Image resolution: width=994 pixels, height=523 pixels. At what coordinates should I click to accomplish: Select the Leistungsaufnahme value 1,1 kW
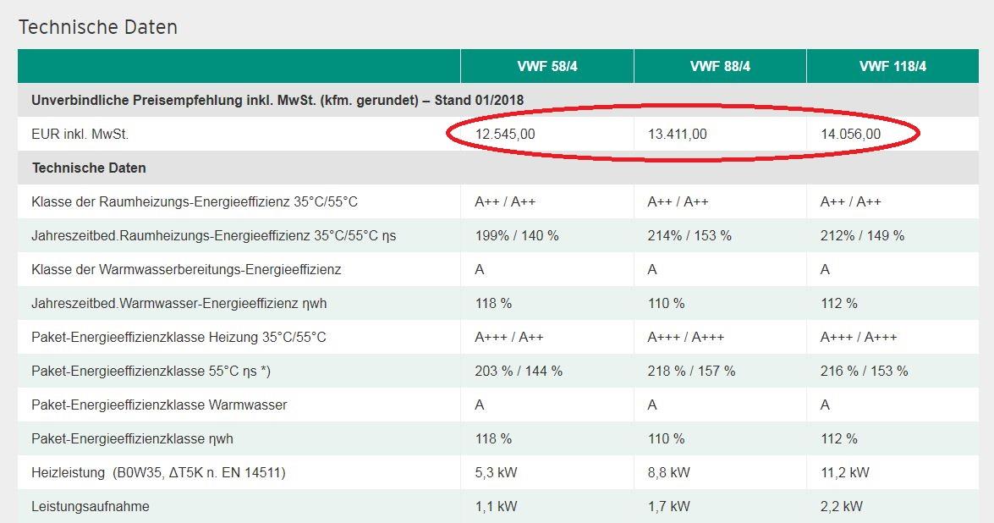496,507
